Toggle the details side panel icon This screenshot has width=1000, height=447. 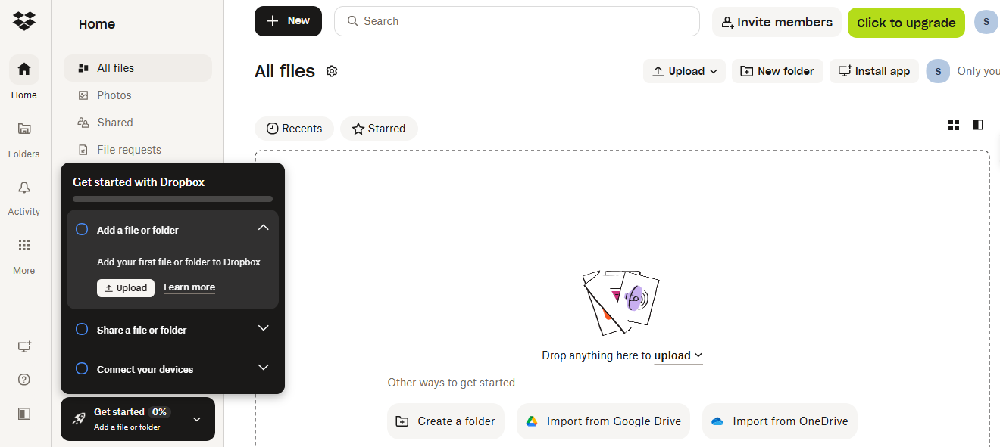[978, 125]
